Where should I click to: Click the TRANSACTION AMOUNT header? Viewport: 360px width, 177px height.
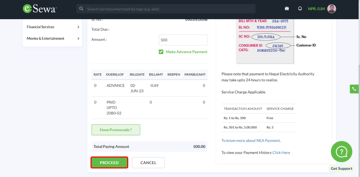coord(243,109)
